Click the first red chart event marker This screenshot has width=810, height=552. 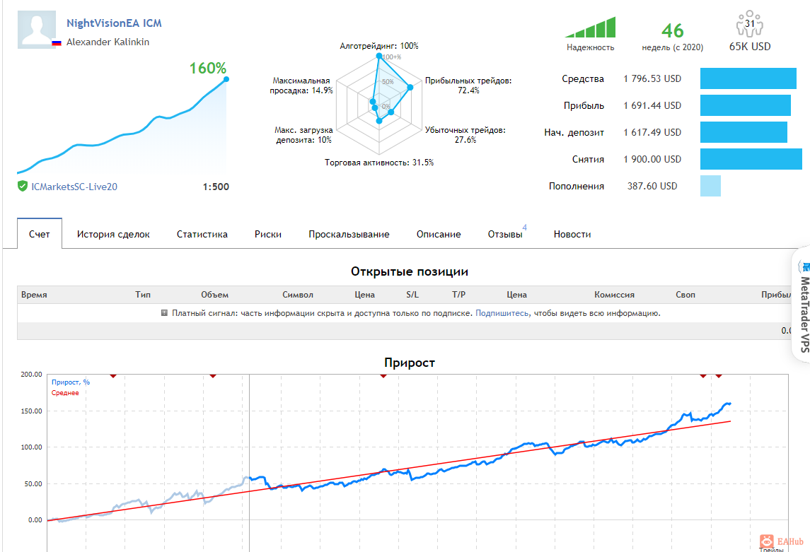click(113, 376)
